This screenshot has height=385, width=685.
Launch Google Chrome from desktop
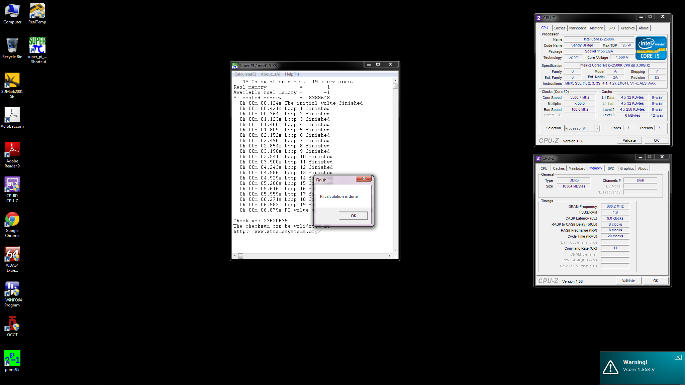[12, 225]
